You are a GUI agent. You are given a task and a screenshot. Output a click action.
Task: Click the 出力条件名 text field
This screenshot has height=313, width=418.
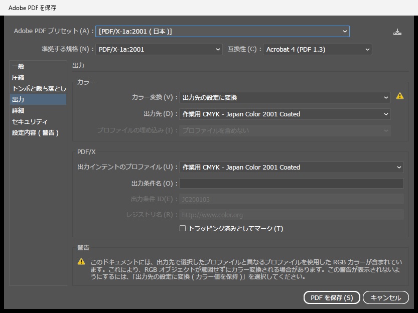click(292, 183)
